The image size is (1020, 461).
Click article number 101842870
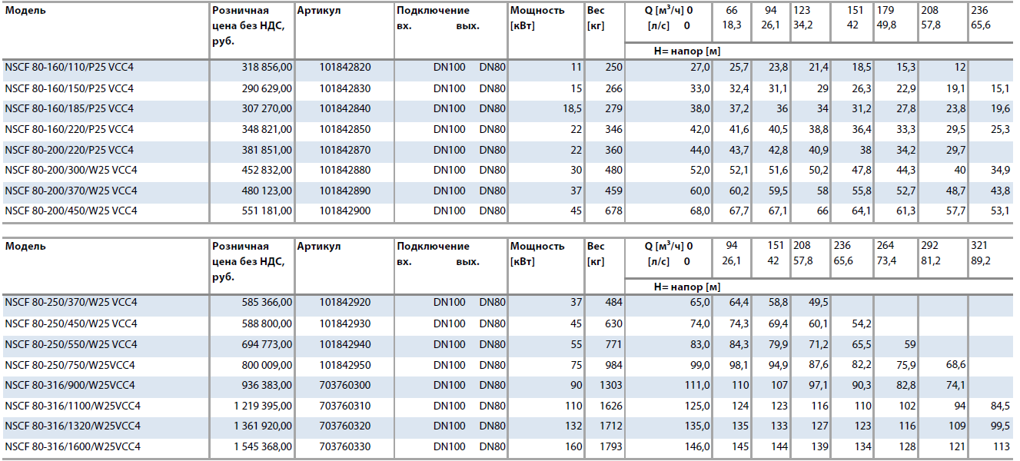coord(344,150)
